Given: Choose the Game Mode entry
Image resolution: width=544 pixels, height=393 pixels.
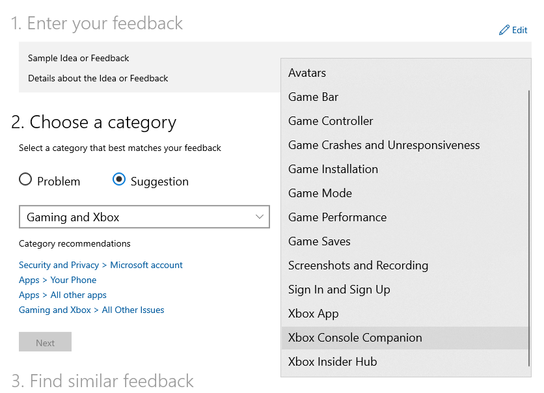Looking at the screenshot, I should [x=405, y=193].
